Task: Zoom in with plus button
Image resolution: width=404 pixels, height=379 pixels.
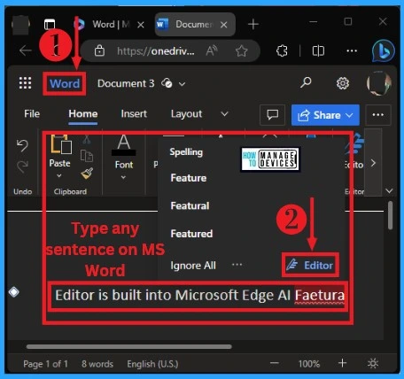Action: [x=343, y=363]
